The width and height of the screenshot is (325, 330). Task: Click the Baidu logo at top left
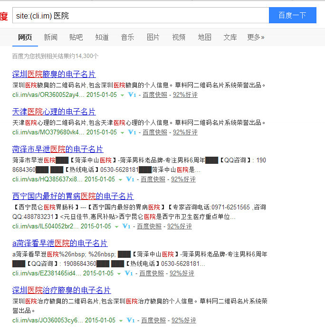pyautogui.click(x=4, y=16)
